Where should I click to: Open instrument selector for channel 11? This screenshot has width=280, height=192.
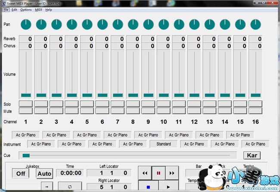pos(179,135)
